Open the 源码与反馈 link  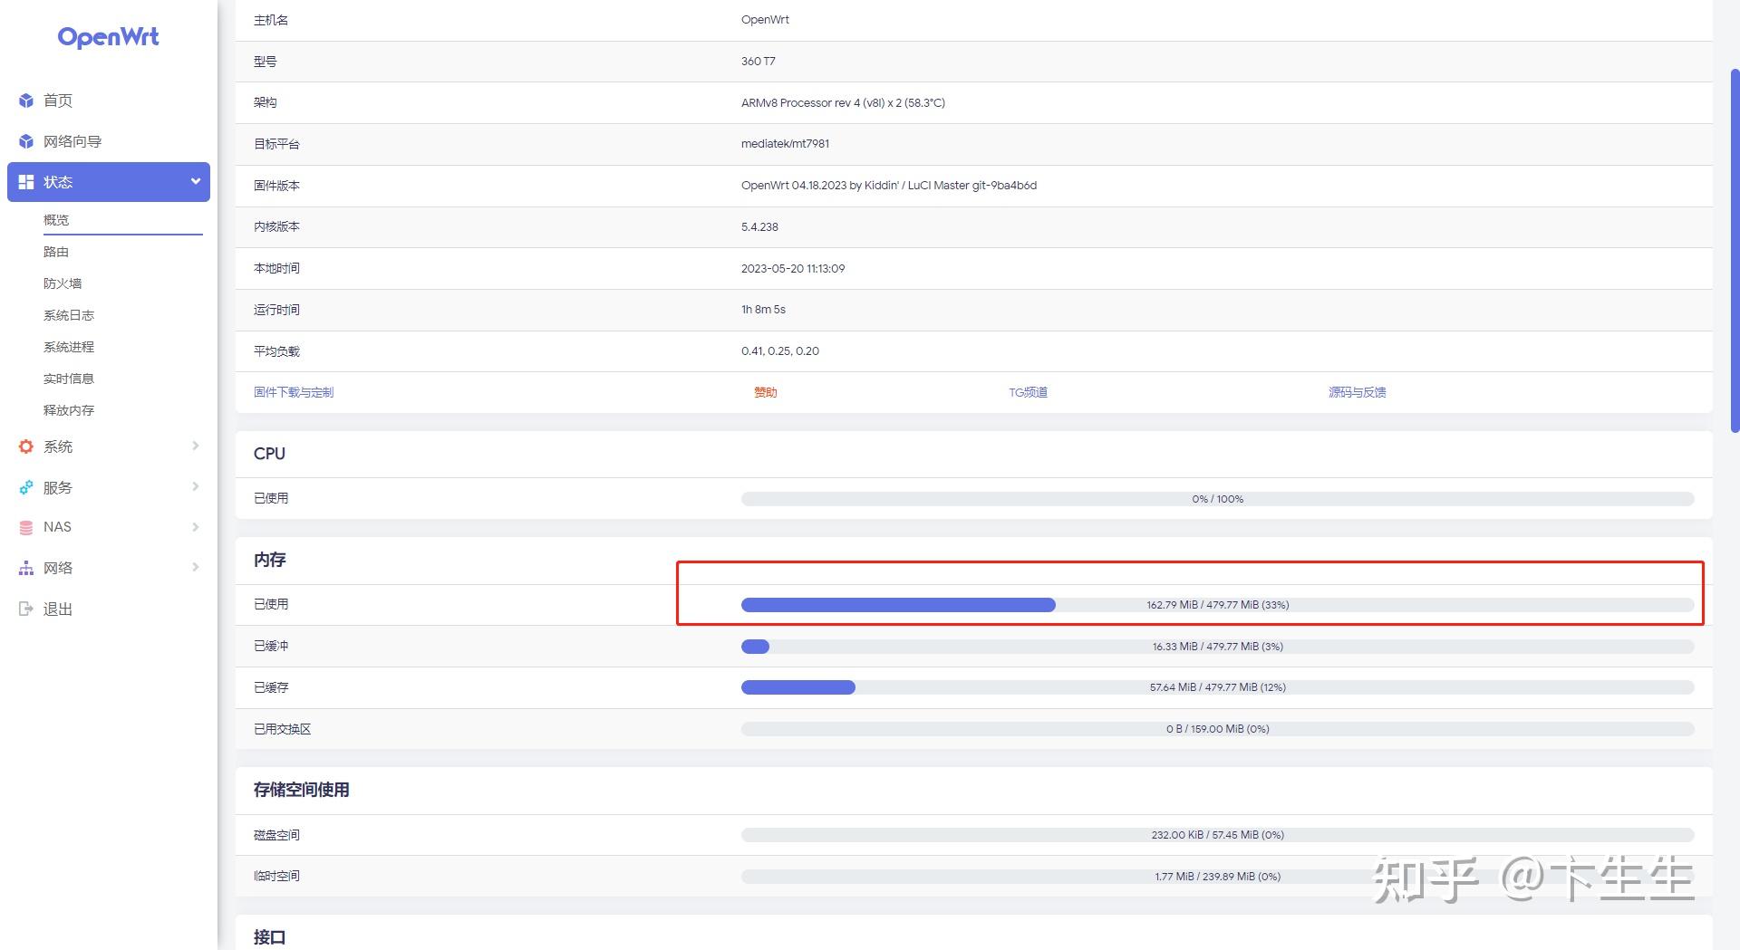coord(1358,392)
